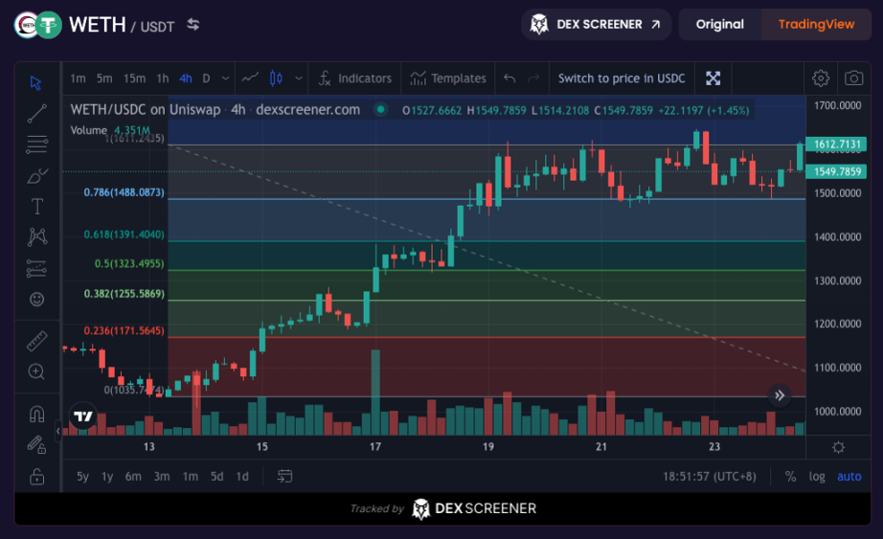Open the DEX SCREENER link

pyautogui.click(x=596, y=24)
